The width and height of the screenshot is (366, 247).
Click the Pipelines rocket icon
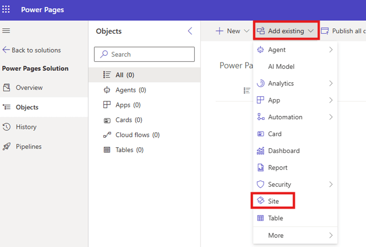(6, 147)
